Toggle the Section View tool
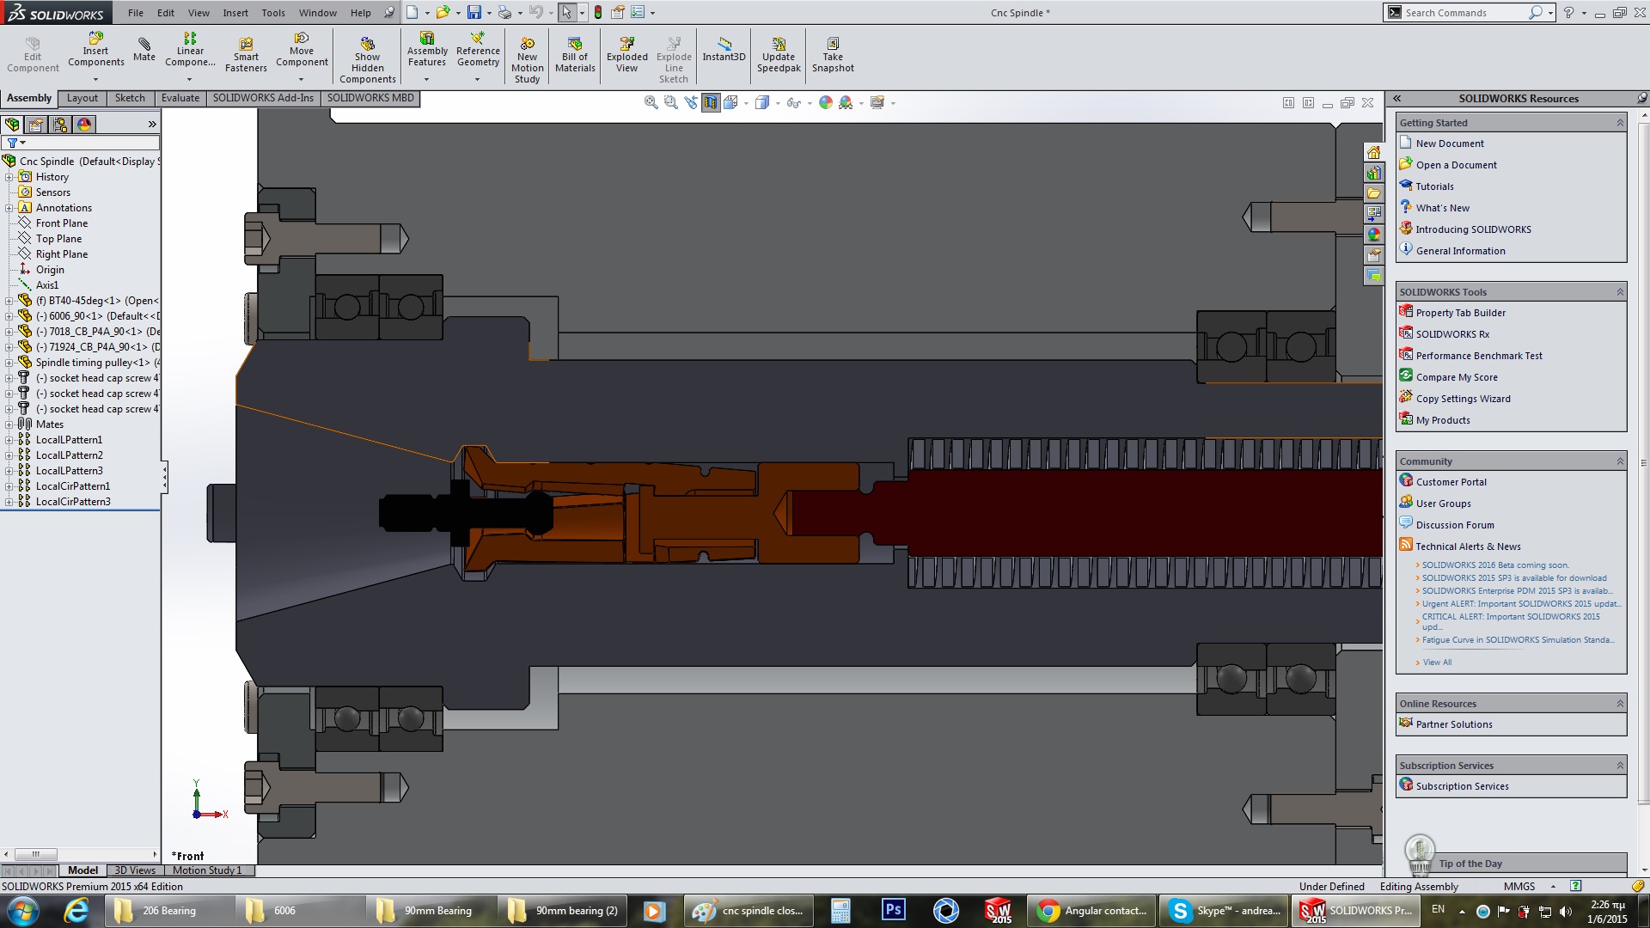Screen dimensions: 1650x928 711,103
